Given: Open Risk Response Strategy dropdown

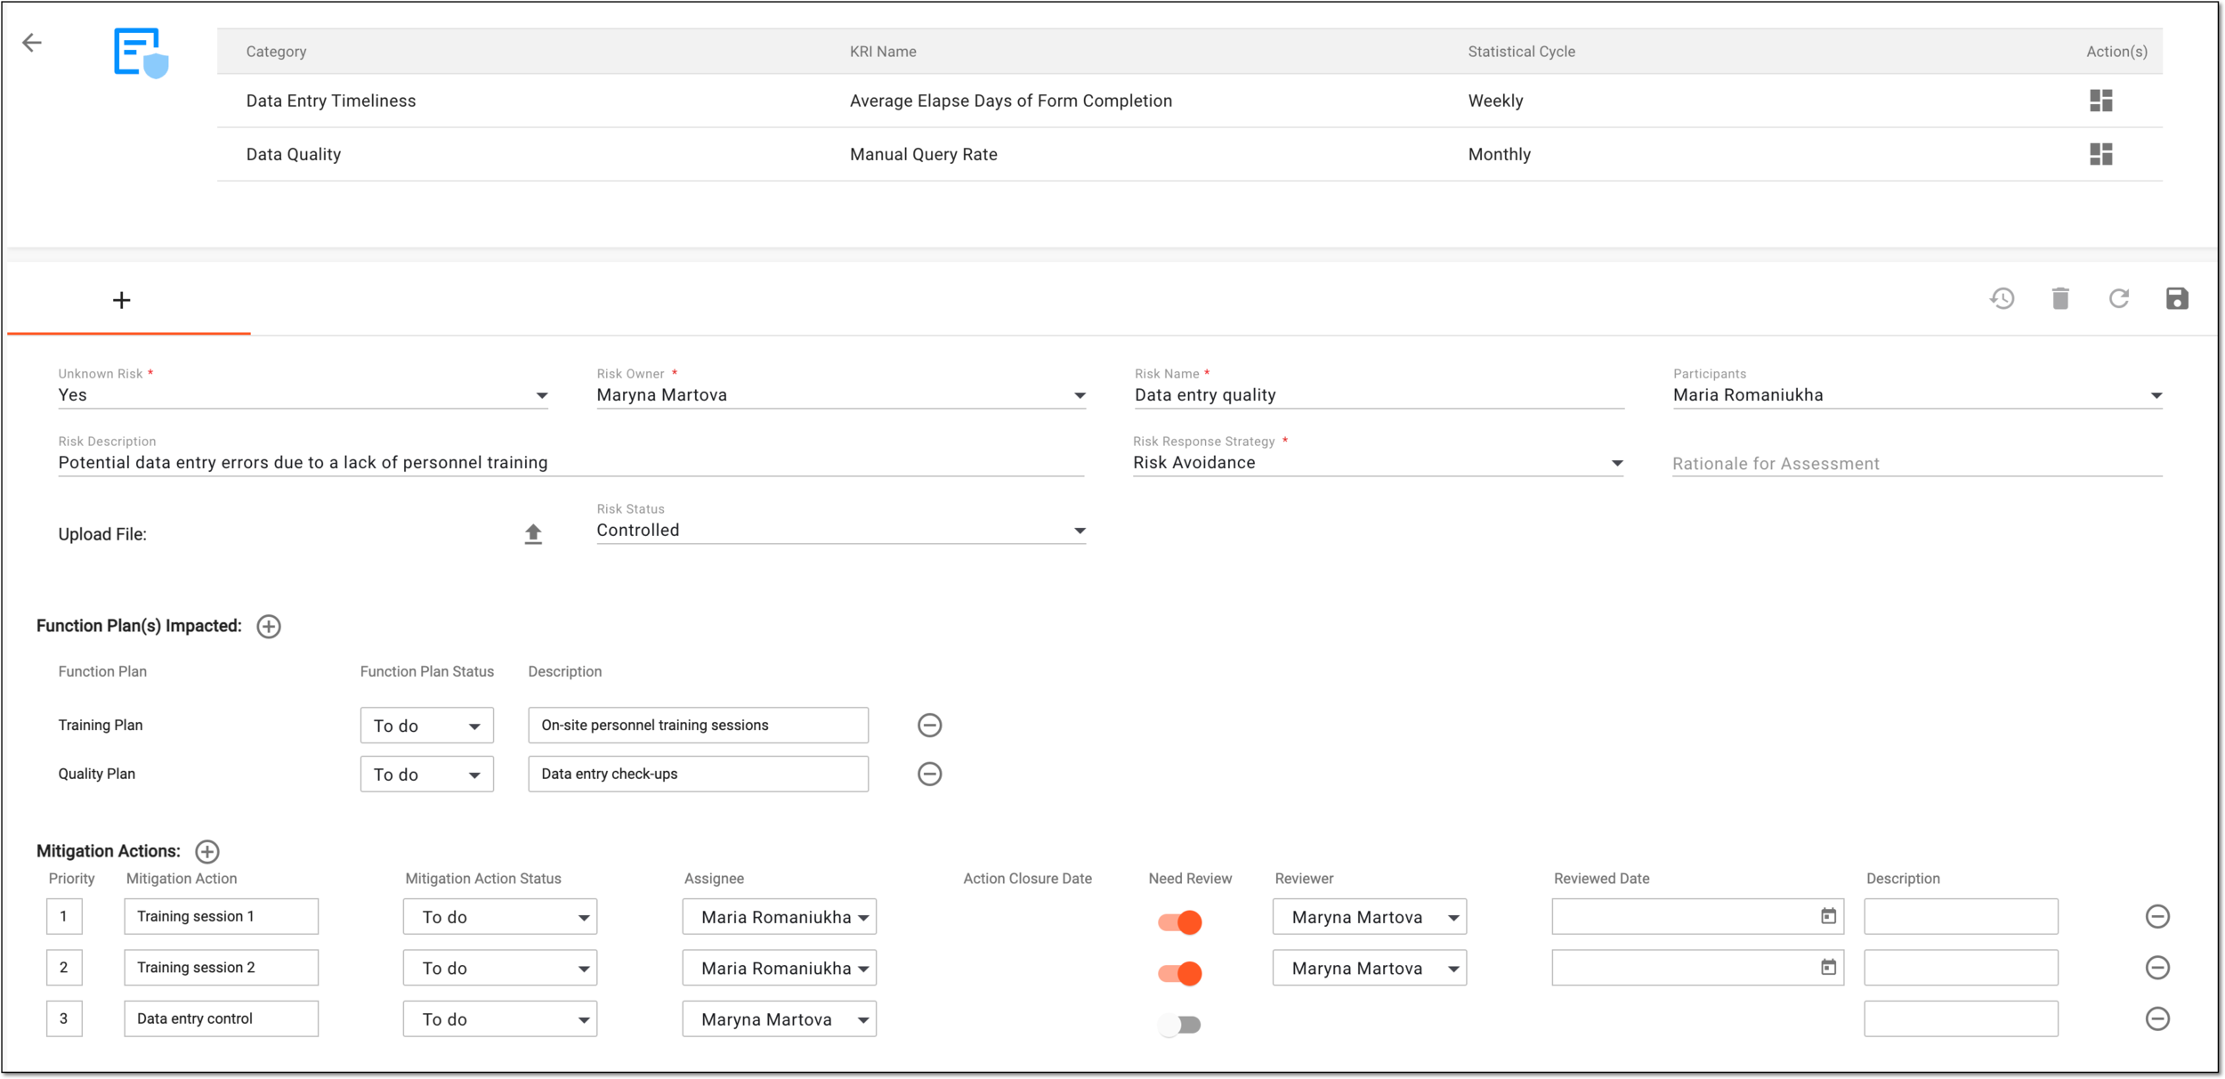Looking at the screenshot, I should click(x=1379, y=463).
